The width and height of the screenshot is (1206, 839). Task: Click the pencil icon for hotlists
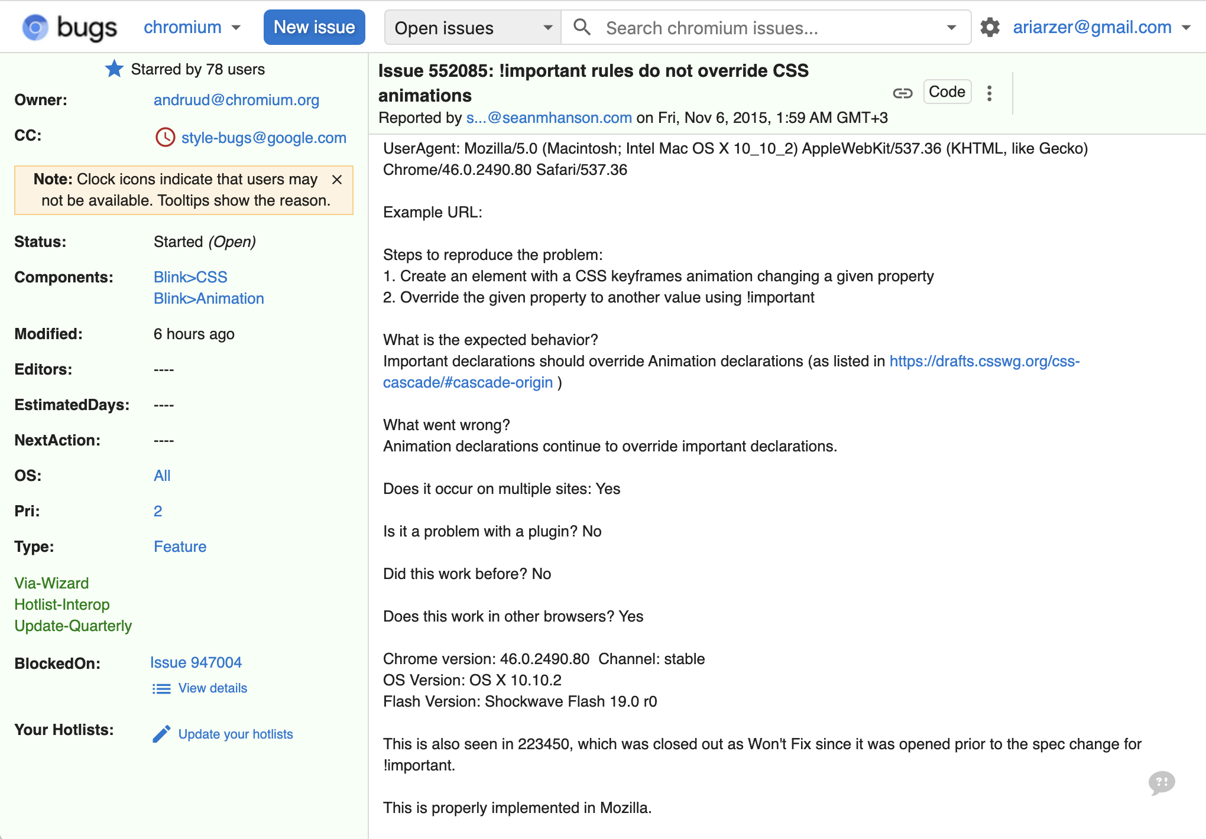[x=161, y=734]
